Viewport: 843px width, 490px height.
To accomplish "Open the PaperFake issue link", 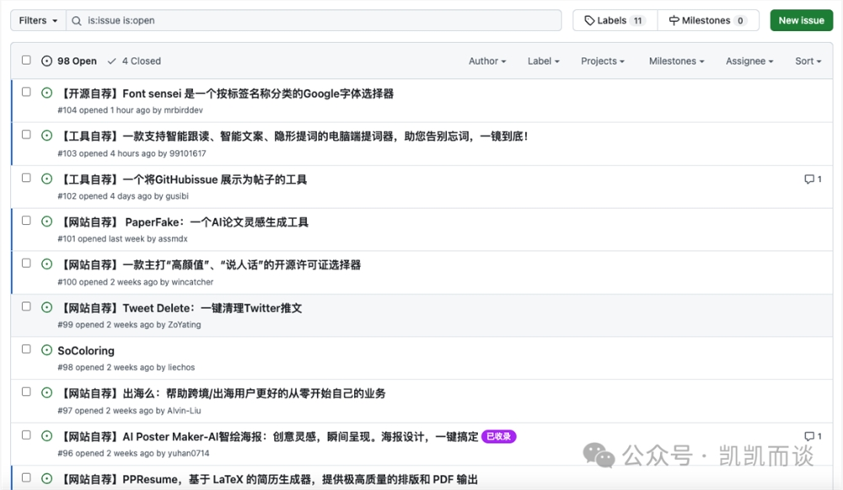I will coord(184,221).
